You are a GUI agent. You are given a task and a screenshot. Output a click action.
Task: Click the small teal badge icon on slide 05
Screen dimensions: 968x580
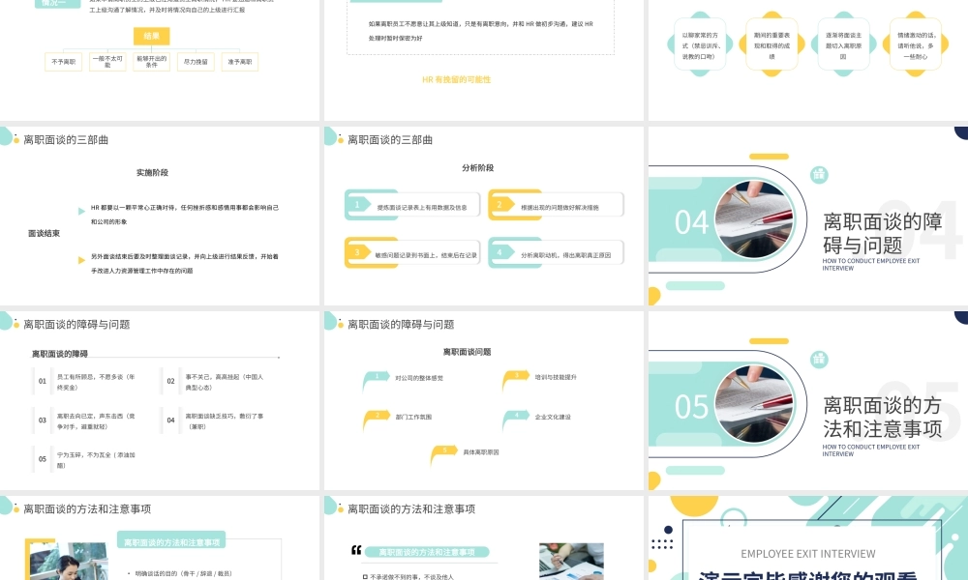click(819, 360)
